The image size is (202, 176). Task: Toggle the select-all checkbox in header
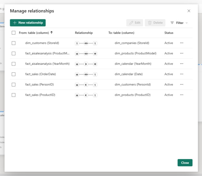(14, 33)
